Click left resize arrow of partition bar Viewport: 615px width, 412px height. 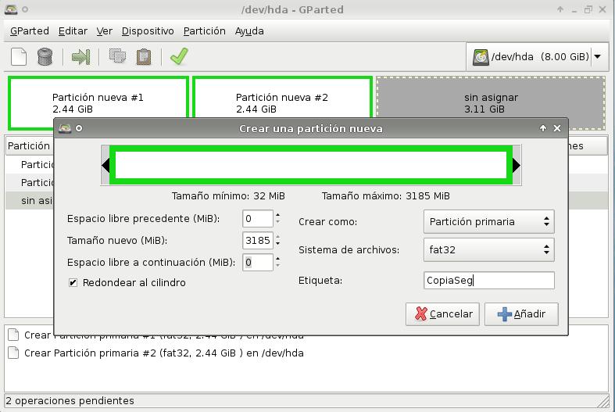105,166
